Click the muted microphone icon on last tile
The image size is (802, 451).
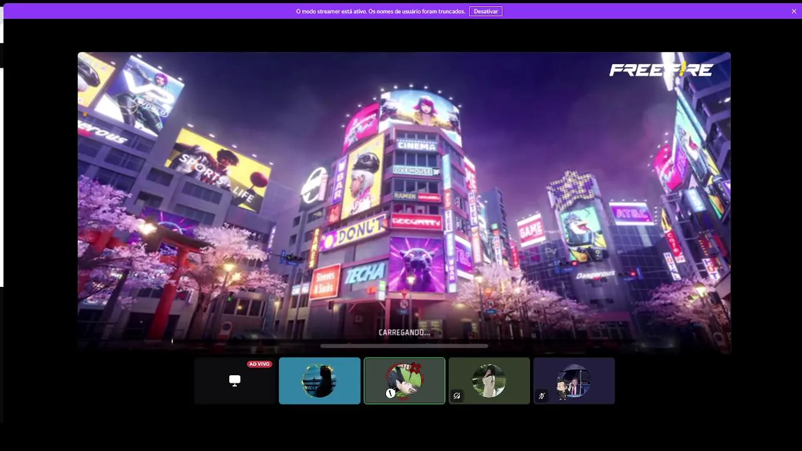tap(541, 396)
